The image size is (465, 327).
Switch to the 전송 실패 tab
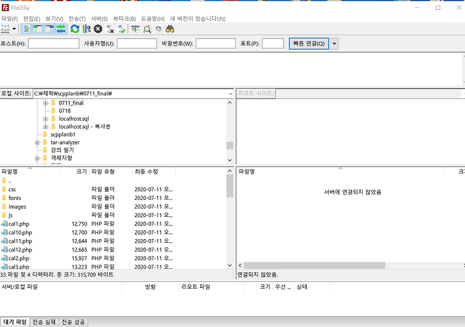click(x=44, y=322)
